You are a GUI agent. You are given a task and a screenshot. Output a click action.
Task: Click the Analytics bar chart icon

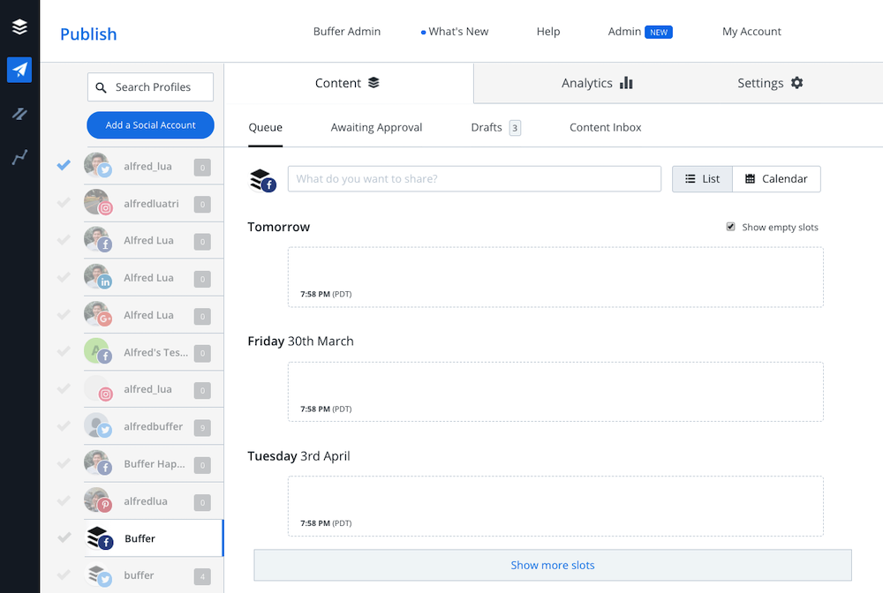click(626, 83)
